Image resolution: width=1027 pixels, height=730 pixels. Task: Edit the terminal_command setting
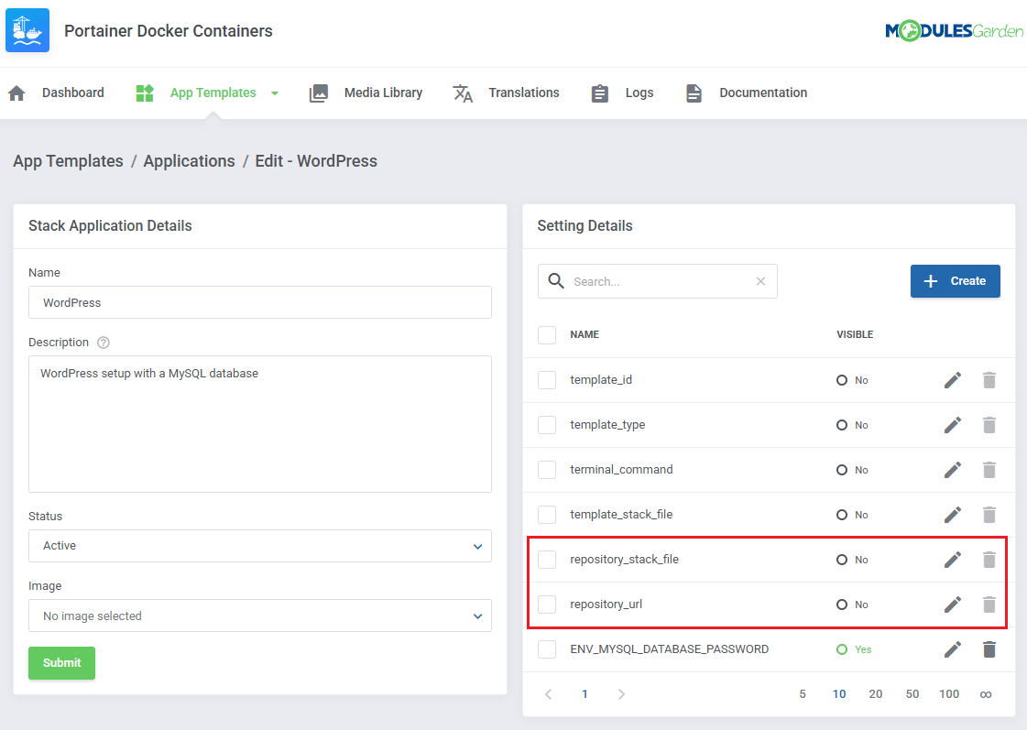point(953,470)
